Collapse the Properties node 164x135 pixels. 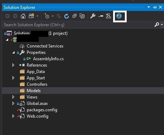(14, 52)
